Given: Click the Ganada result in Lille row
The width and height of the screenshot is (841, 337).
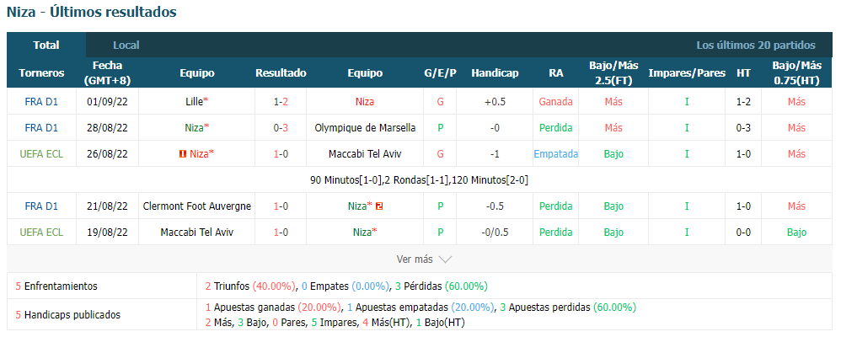Looking at the screenshot, I should [555, 101].
